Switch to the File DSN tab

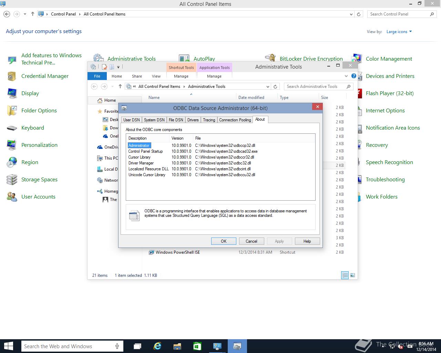[176, 120]
